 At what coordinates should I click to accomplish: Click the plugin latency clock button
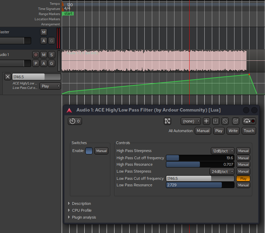click(75, 121)
